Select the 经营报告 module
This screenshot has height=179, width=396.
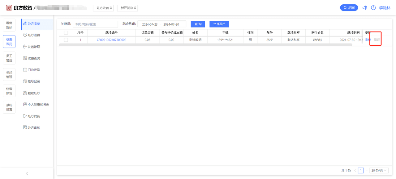(9, 91)
